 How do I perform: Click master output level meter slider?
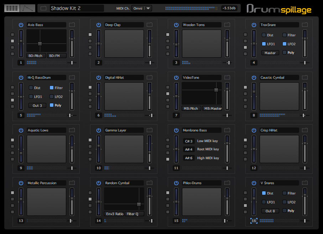pos(191,8)
